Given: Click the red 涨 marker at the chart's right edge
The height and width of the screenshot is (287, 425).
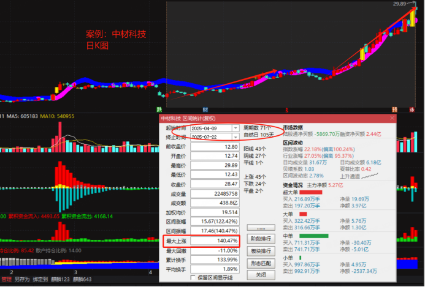Looking at the screenshot, I should 413,110.
